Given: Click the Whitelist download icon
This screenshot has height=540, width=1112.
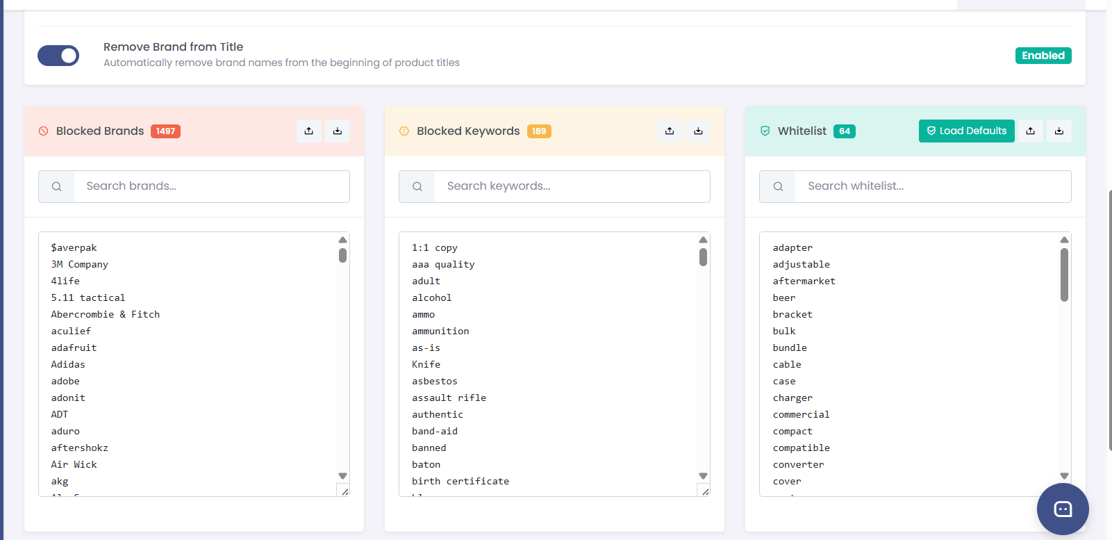Looking at the screenshot, I should [1059, 131].
